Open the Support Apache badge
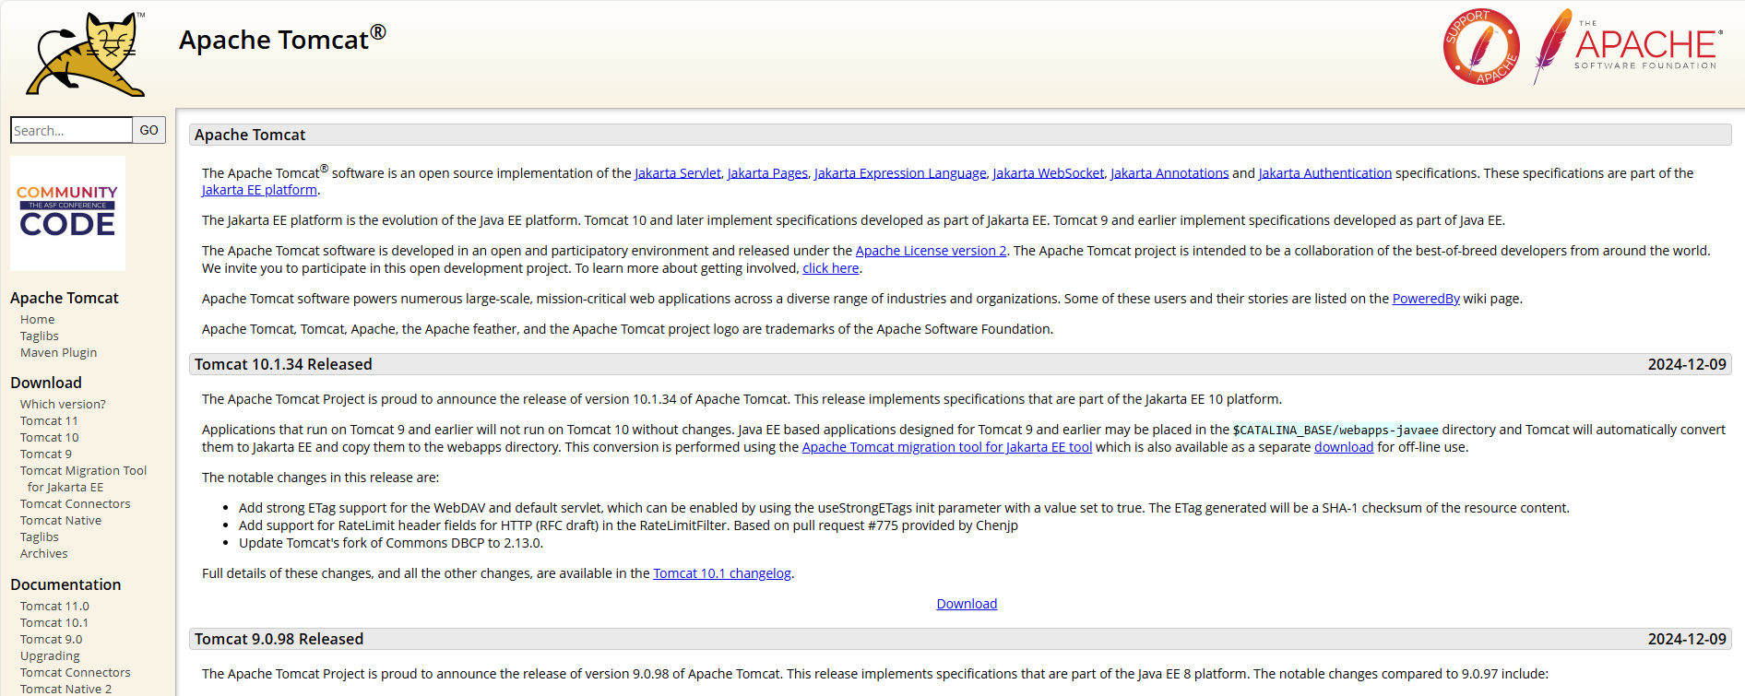The width and height of the screenshot is (1745, 696). (1481, 47)
